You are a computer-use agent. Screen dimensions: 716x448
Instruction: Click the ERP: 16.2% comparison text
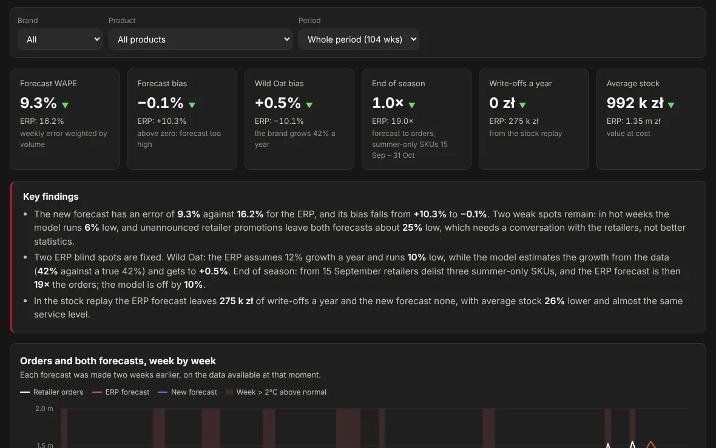pyautogui.click(x=42, y=121)
